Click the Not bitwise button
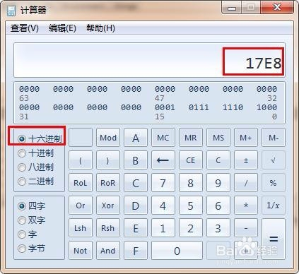 (x=81, y=251)
